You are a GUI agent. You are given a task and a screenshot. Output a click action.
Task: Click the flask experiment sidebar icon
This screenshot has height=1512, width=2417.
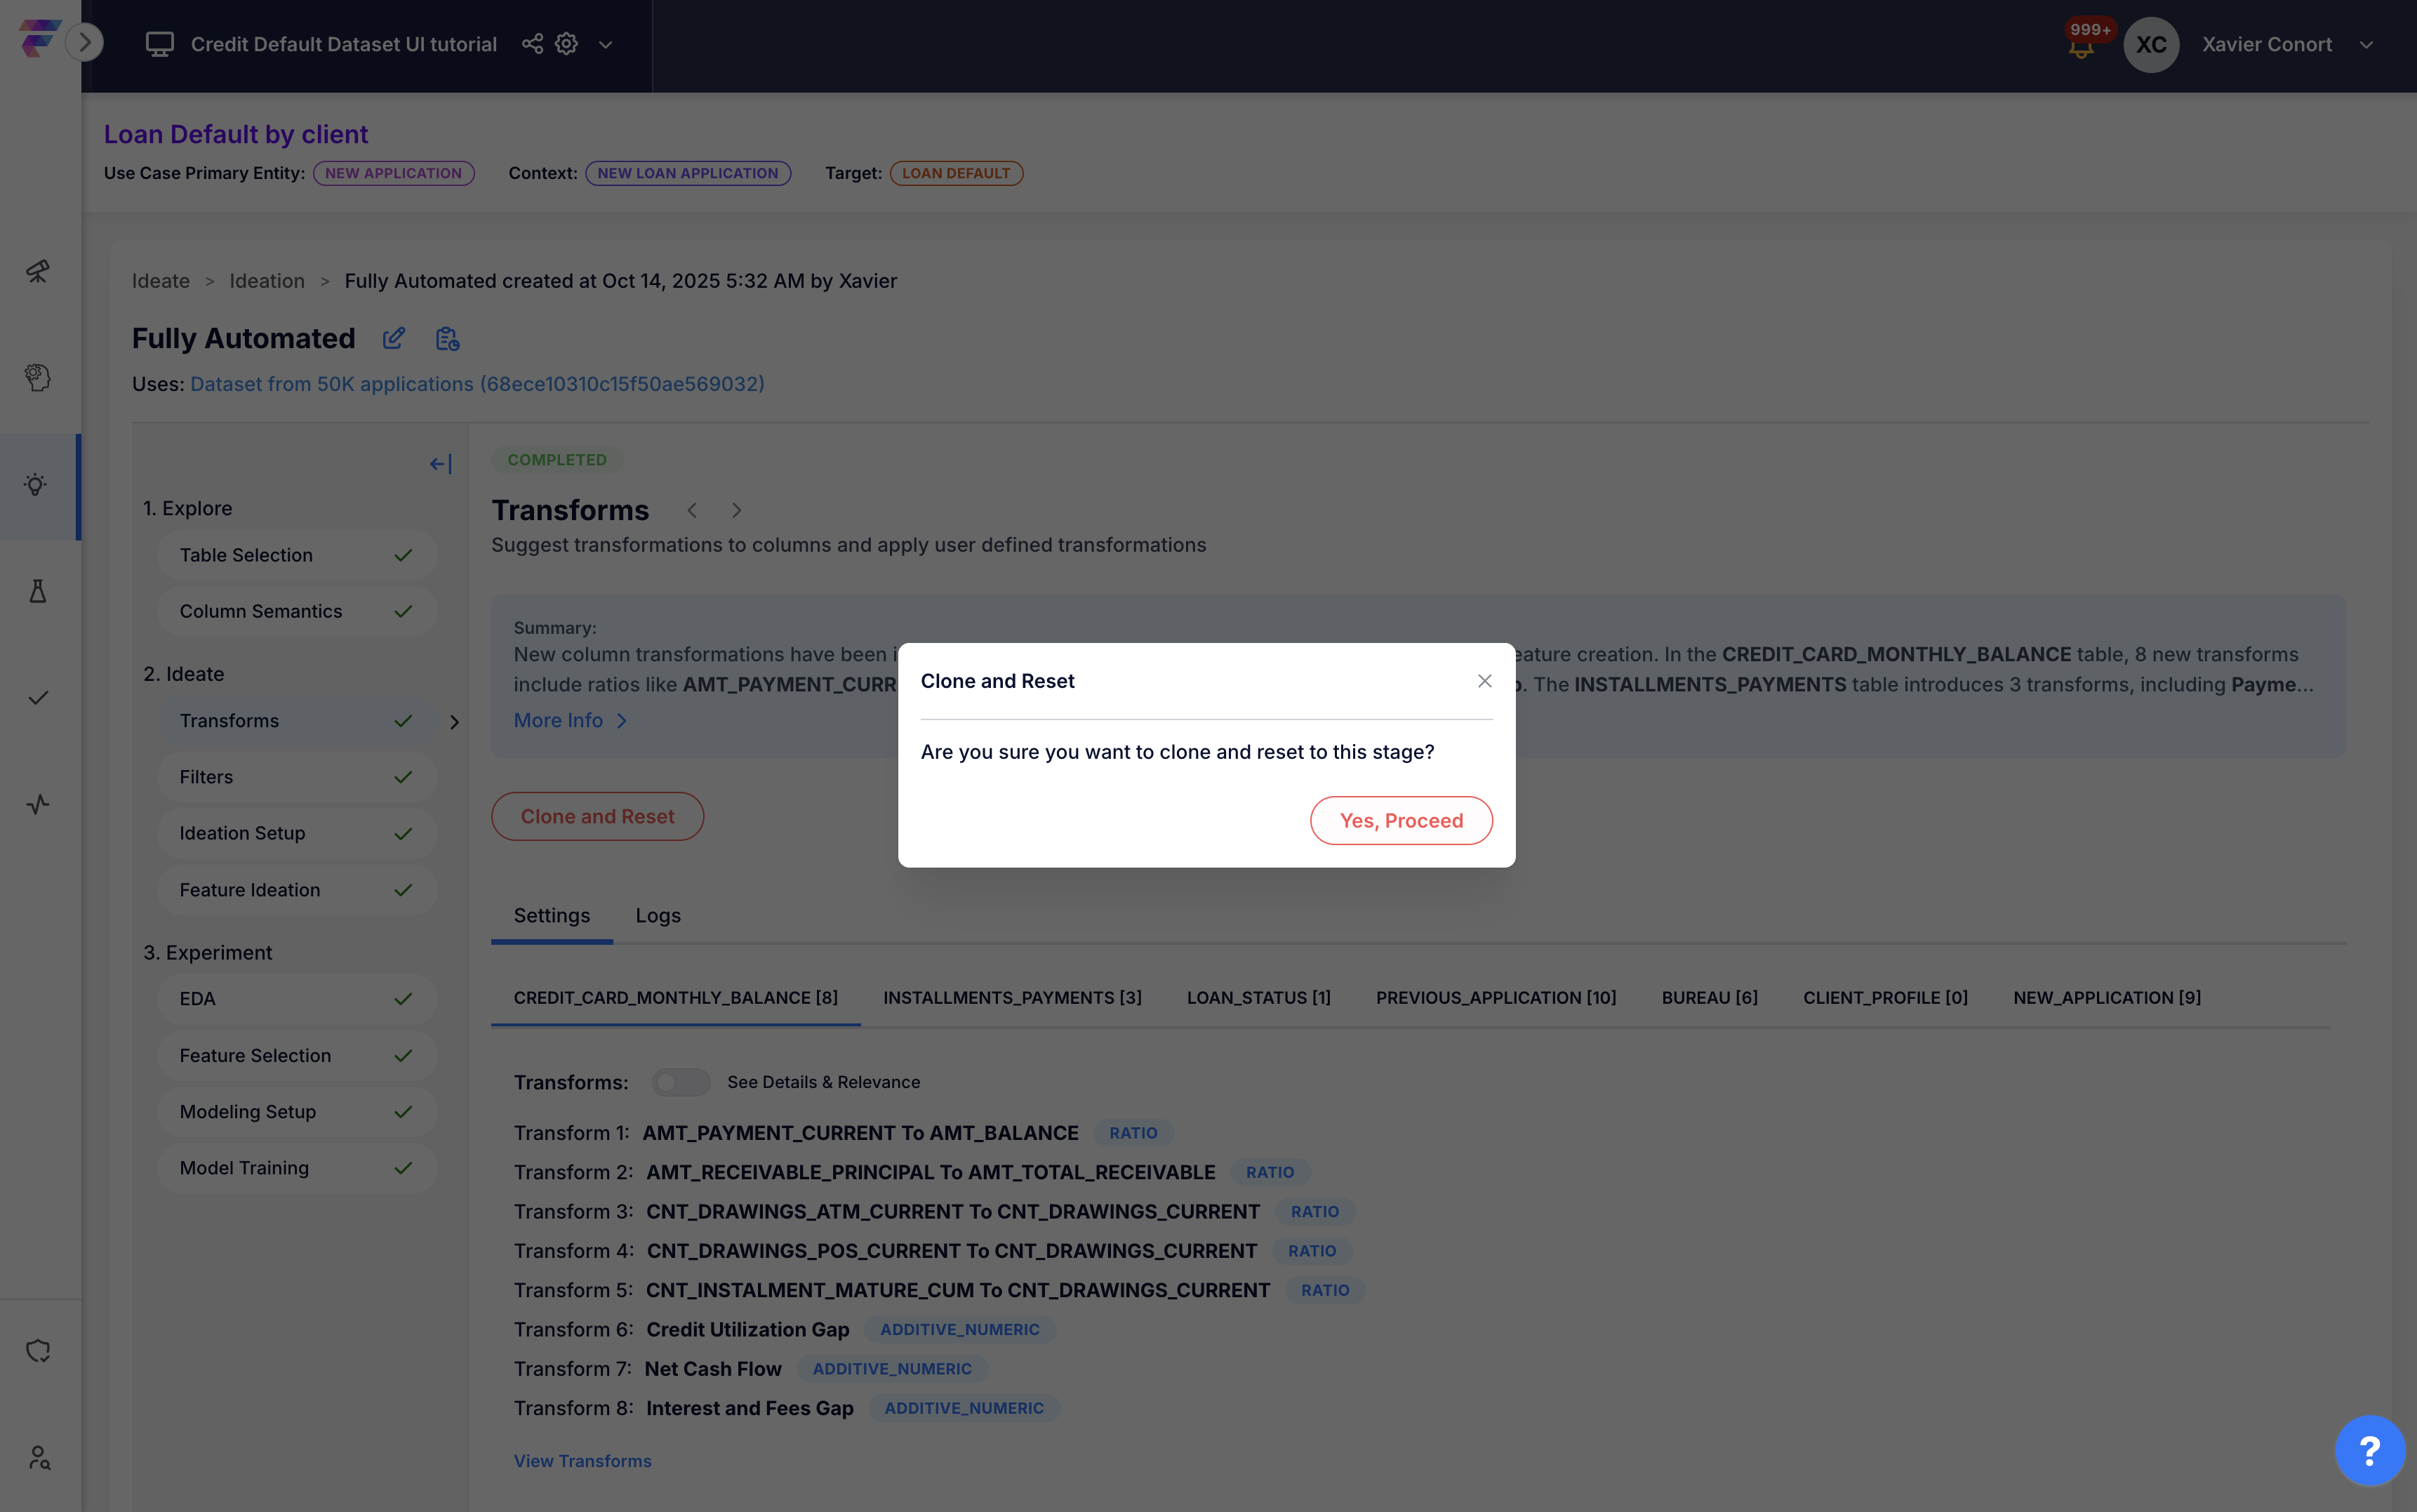click(38, 592)
